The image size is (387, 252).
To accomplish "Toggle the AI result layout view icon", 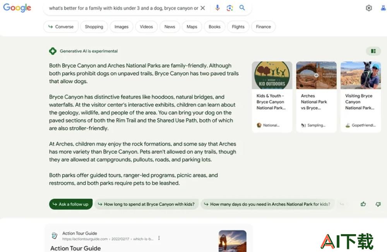I will pos(373,51).
